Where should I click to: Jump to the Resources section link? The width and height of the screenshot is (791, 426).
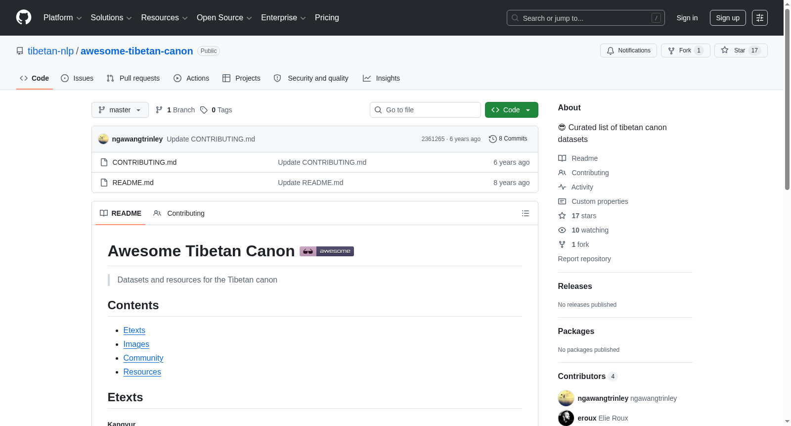[142, 372]
